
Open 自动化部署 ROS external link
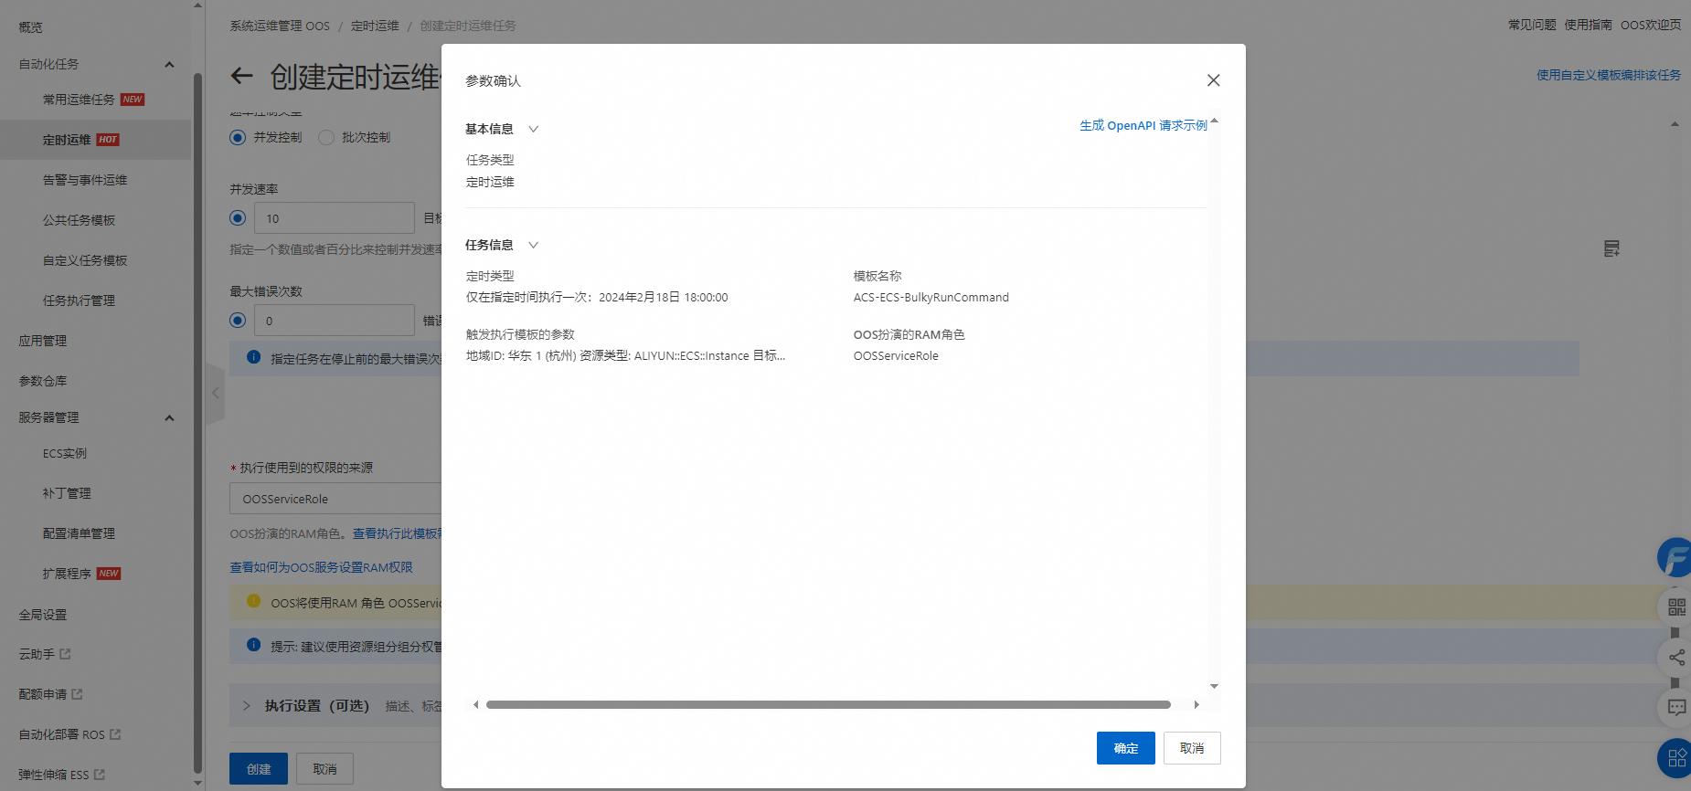pos(69,734)
